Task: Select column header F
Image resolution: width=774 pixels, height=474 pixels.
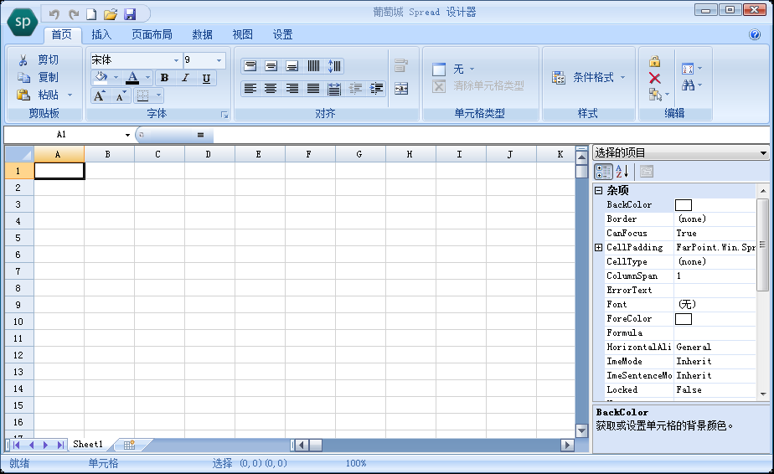Action: (x=309, y=155)
